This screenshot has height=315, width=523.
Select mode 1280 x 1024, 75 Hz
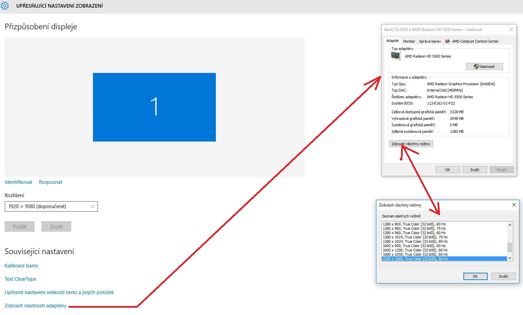pos(444,237)
